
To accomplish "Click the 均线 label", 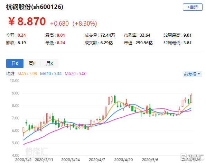I will coord(10,74).
